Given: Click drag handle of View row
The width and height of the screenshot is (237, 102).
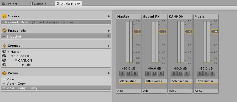Looking at the screenshot, I should pos(4,79).
